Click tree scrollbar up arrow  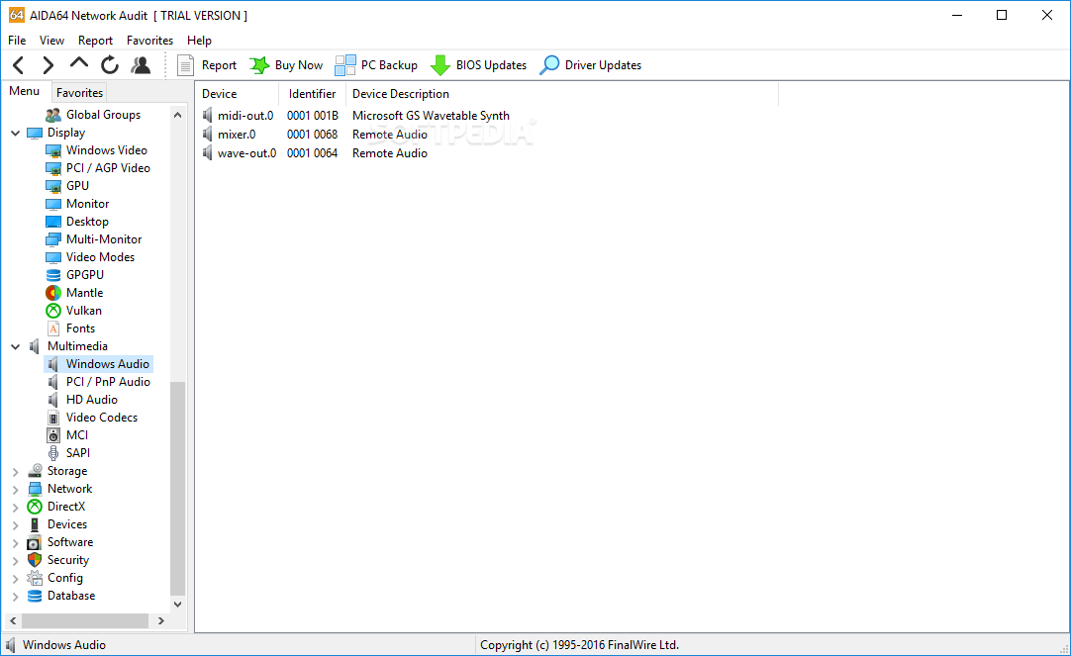pos(177,115)
